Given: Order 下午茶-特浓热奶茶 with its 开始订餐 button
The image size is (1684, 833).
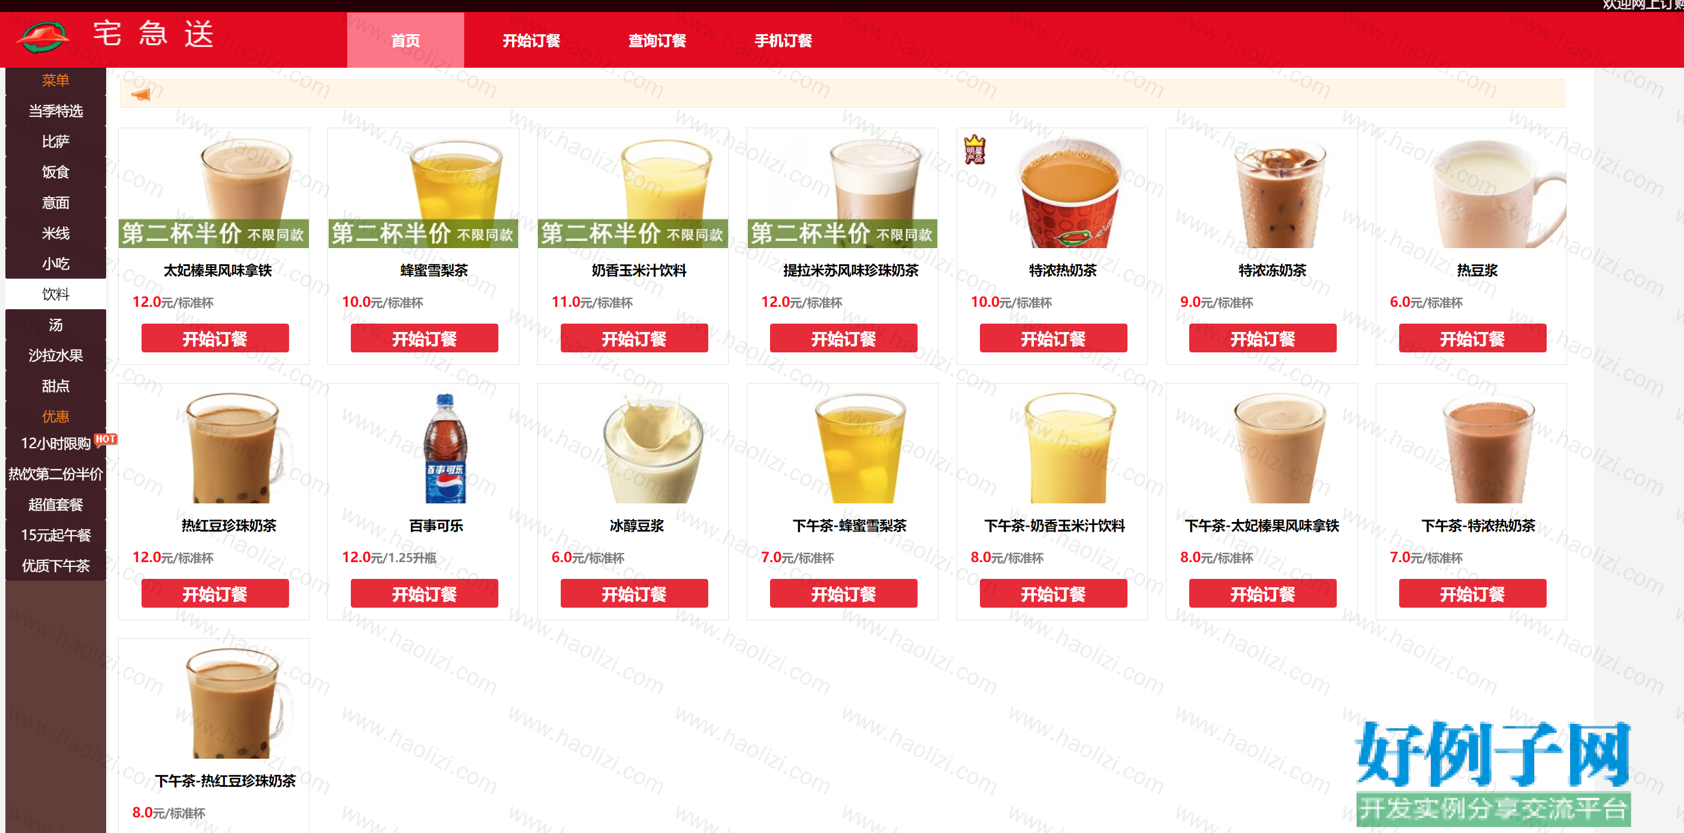Looking at the screenshot, I should tap(1472, 594).
